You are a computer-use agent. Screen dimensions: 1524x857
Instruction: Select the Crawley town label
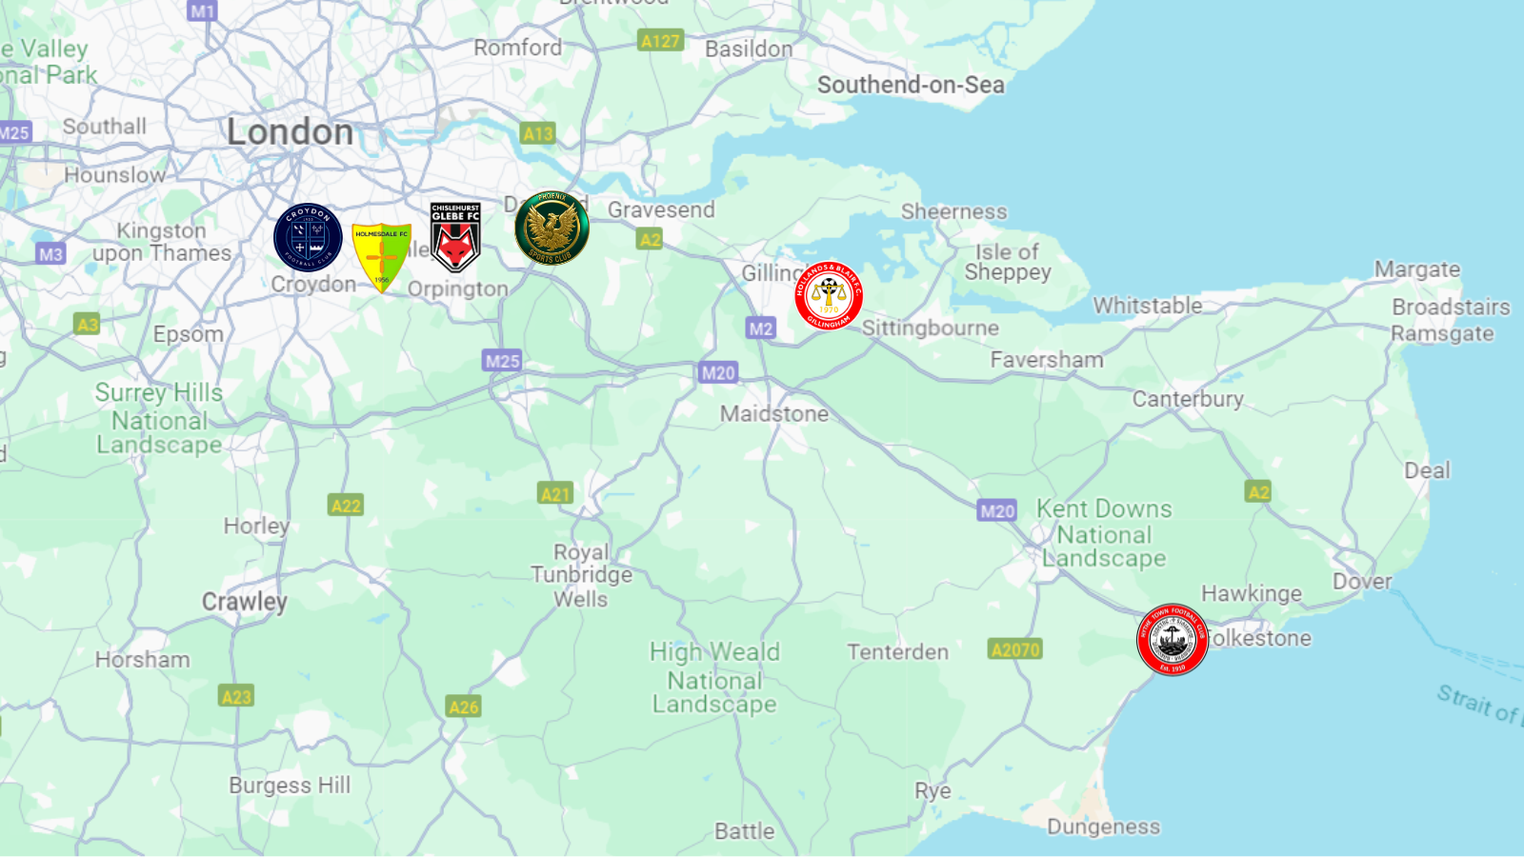tap(244, 602)
